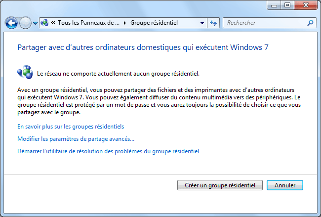Image resolution: width=321 pixels, height=217 pixels.
Task: Maximize the Groupe résidentiel window
Action: [x=287, y=5]
